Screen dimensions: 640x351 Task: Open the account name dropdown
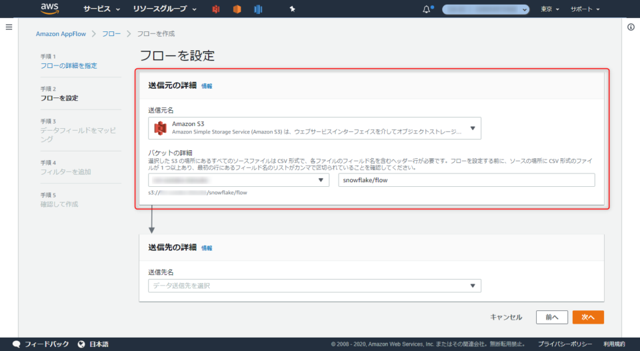point(486,9)
